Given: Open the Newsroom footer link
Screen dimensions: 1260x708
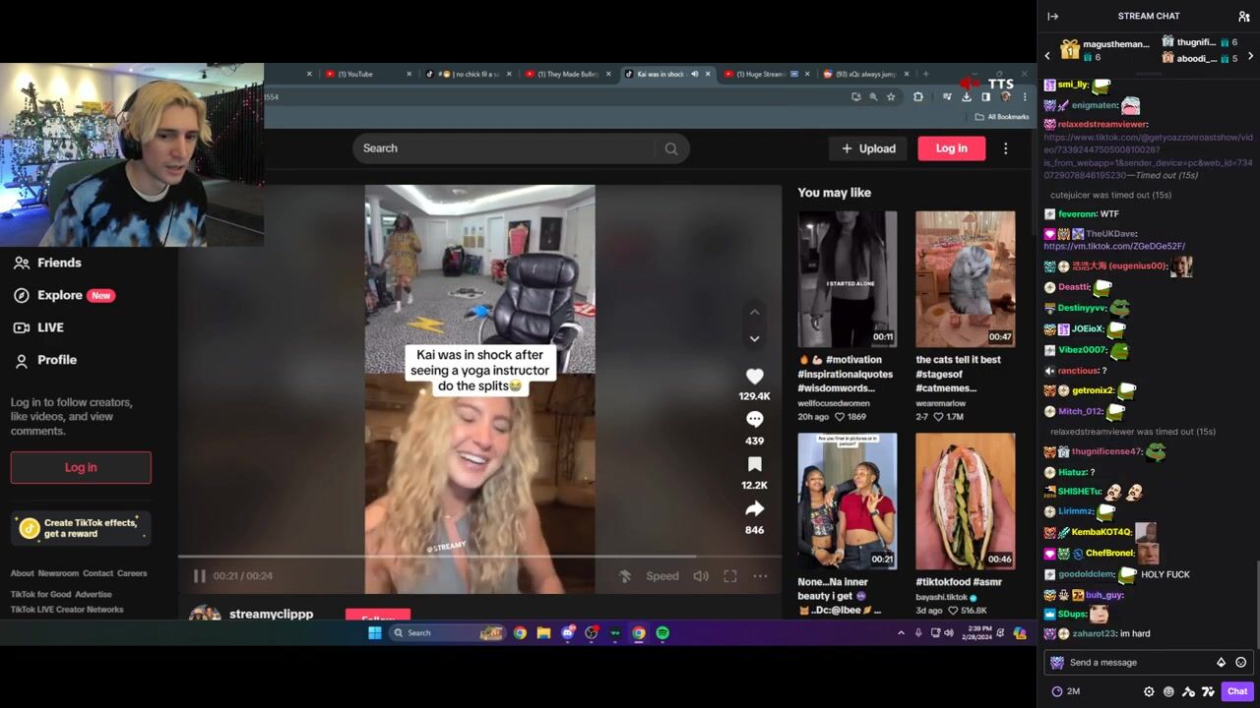Looking at the screenshot, I should pyautogui.click(x=58, y=573).
